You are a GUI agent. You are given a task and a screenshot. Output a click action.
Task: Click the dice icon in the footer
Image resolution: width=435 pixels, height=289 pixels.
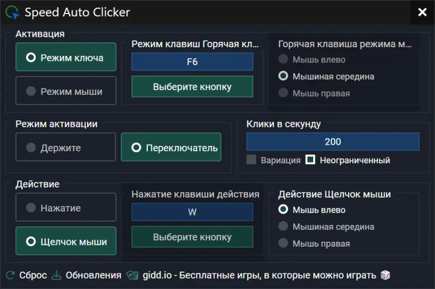click(386, 275)
